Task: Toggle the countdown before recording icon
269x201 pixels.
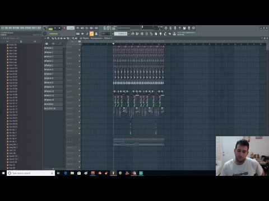Action: point(87,28)
